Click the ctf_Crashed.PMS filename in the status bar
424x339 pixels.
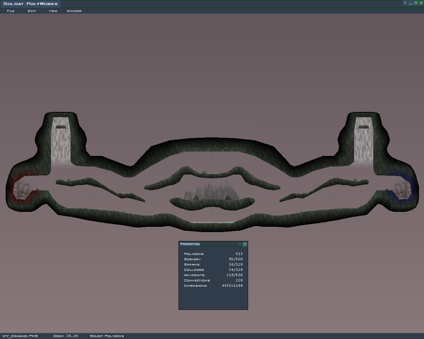pos(20,336)
